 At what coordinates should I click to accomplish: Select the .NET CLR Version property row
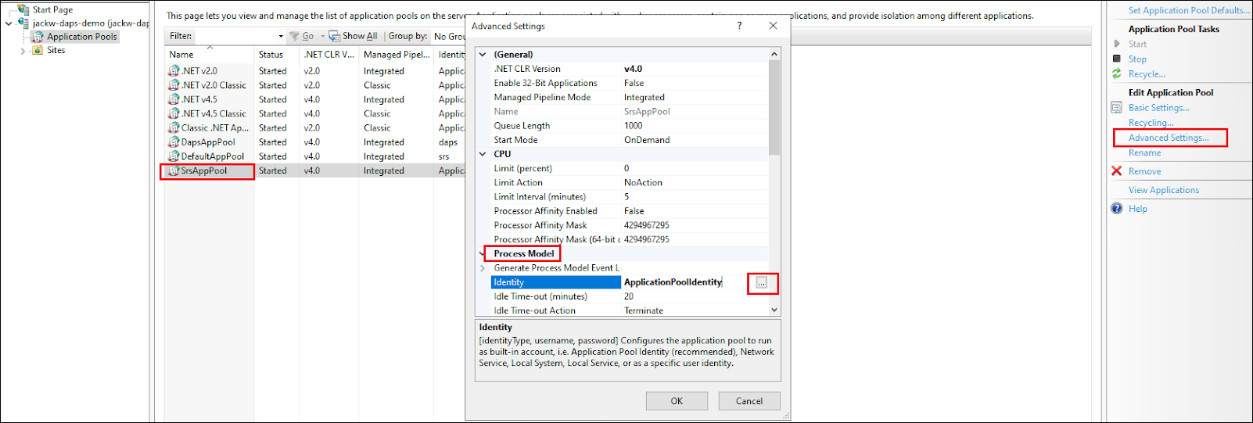[630, 69]
